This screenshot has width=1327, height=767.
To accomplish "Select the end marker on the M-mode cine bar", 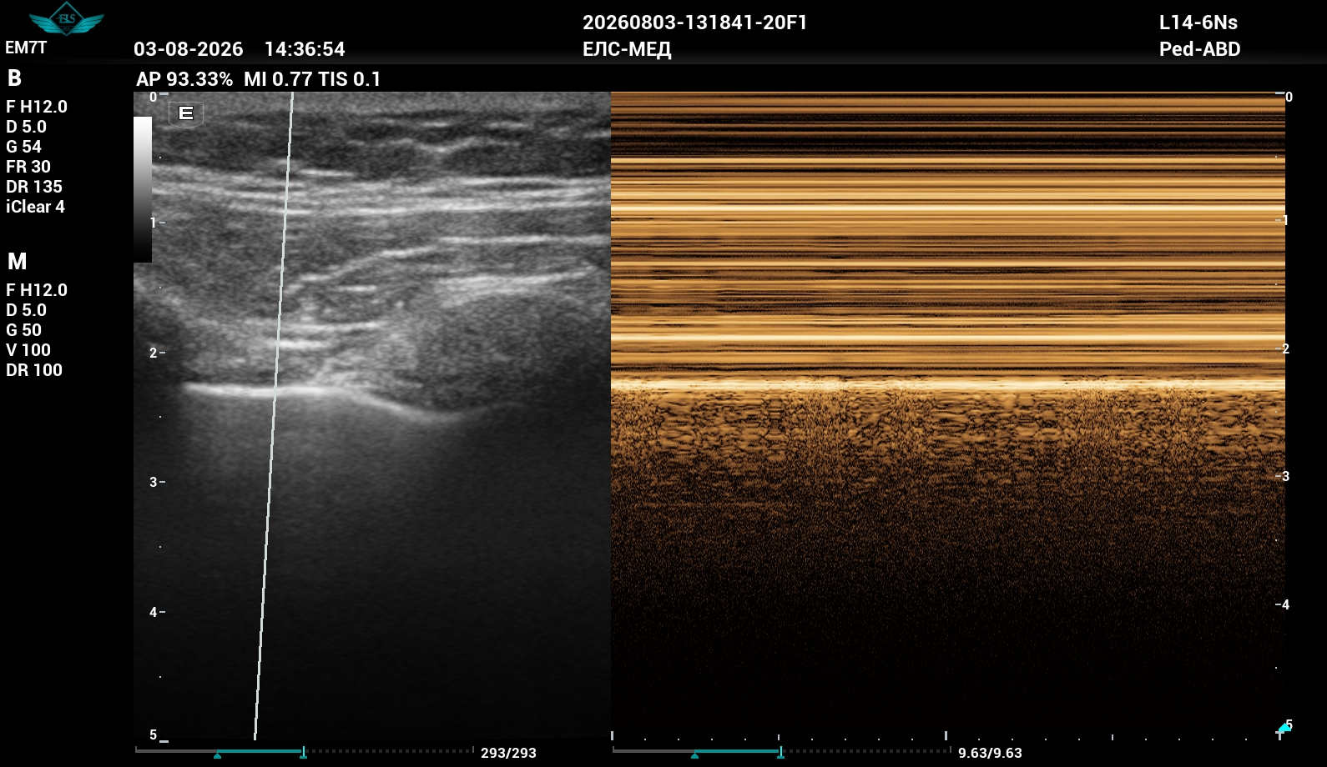I will (x=780, y=753).
